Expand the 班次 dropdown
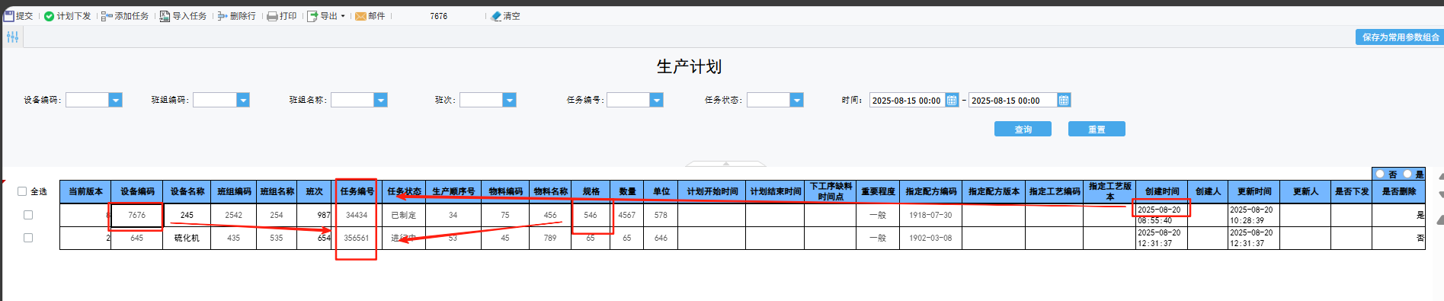 (510, 100)
